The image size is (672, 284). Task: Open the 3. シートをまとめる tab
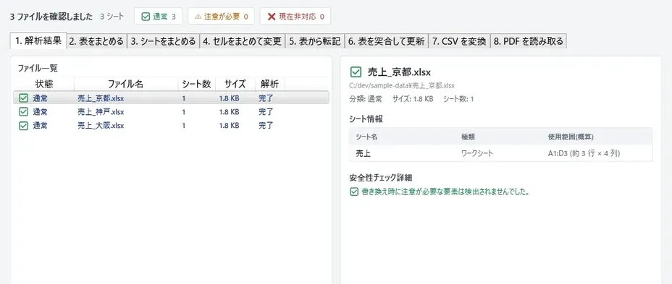[x=163, y=41]
